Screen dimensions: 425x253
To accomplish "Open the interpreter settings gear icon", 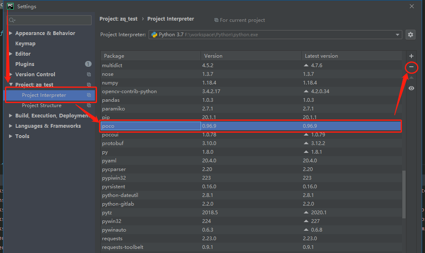I will click(x=411, y=35).
